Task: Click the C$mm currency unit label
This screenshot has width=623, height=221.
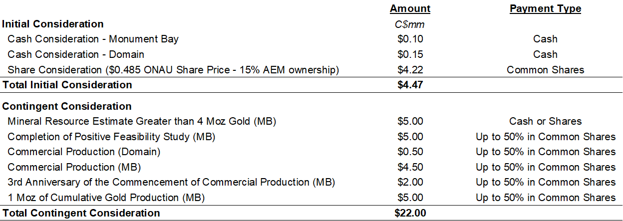Action: (410, 24)
